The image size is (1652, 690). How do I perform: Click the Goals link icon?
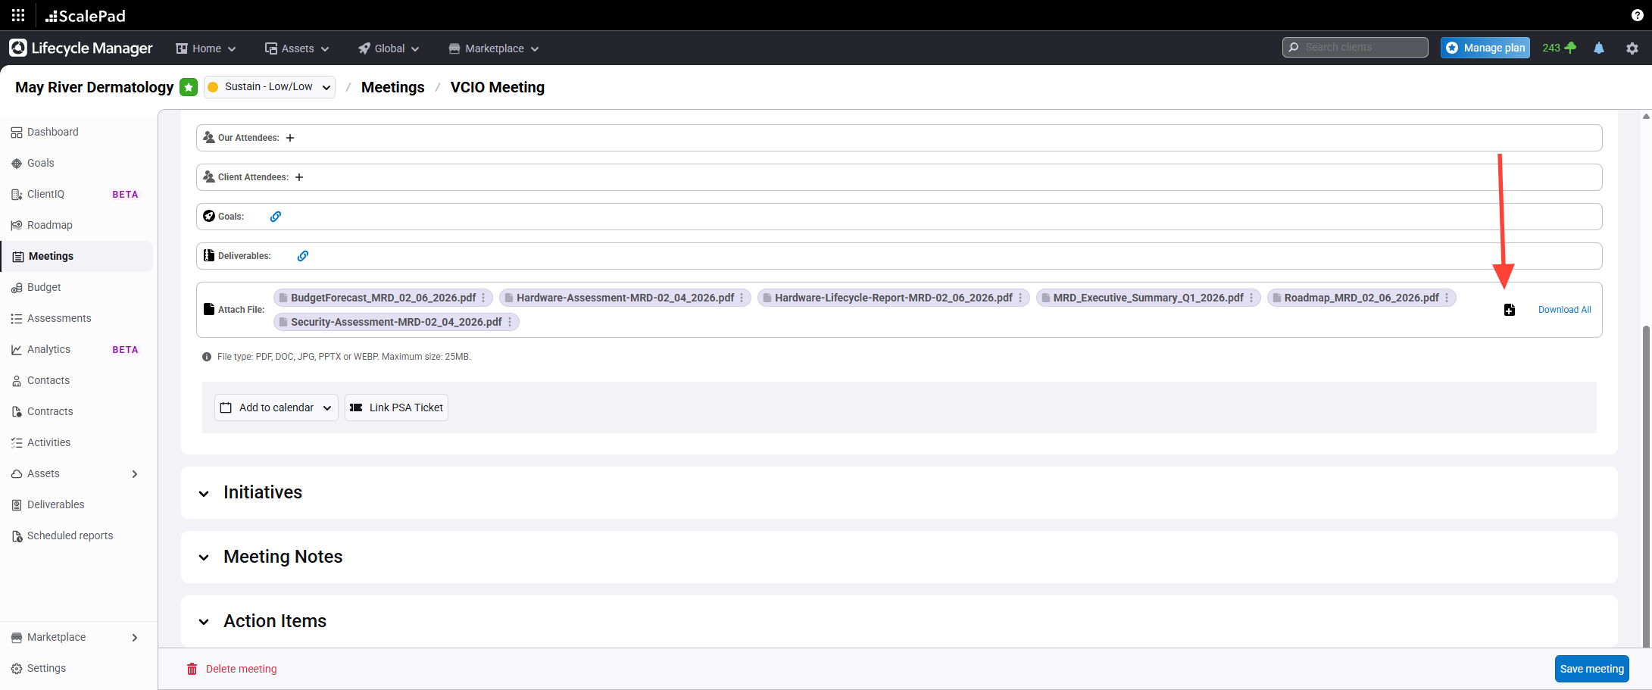276,217
